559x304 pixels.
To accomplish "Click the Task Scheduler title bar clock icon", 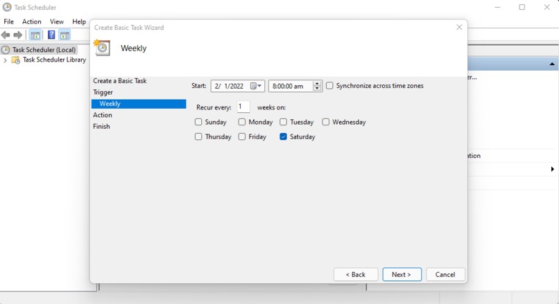I will pyautogui.click(x=7, y=7).
